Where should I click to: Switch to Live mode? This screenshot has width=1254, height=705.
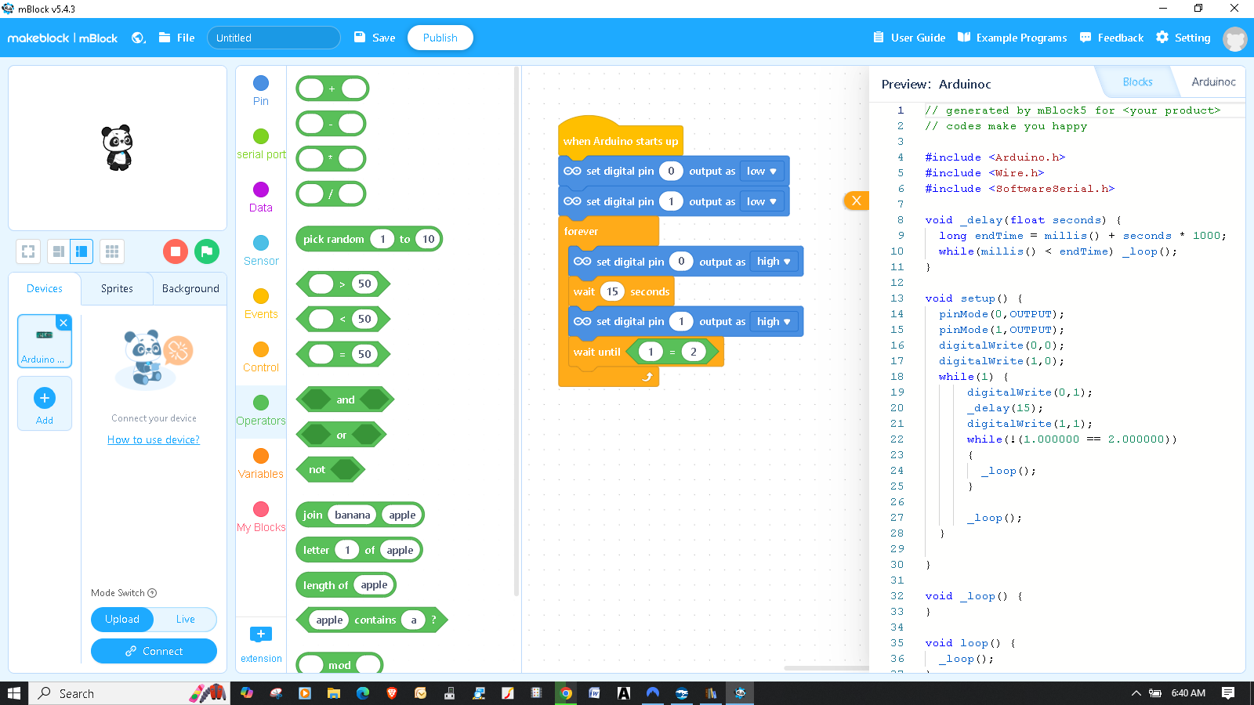click(186, 619)
